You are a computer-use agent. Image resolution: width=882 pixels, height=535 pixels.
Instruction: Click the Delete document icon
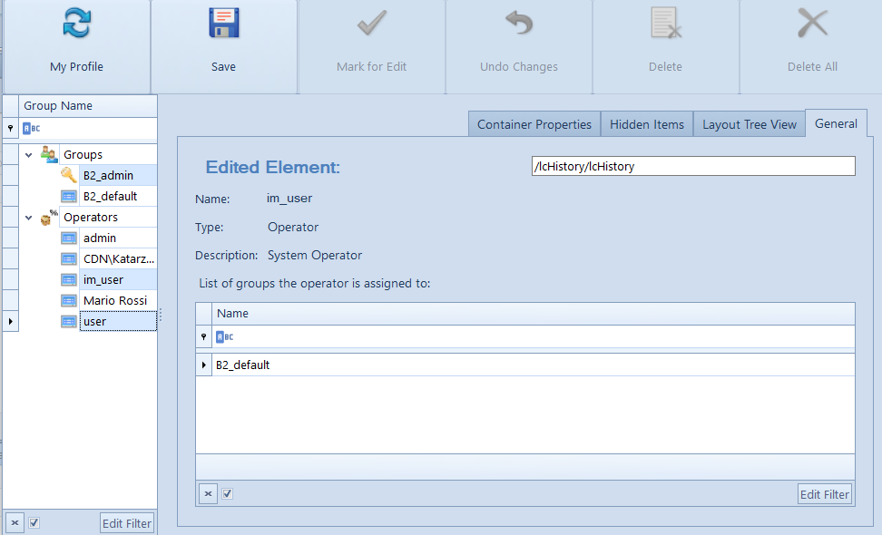click(665, 24)
